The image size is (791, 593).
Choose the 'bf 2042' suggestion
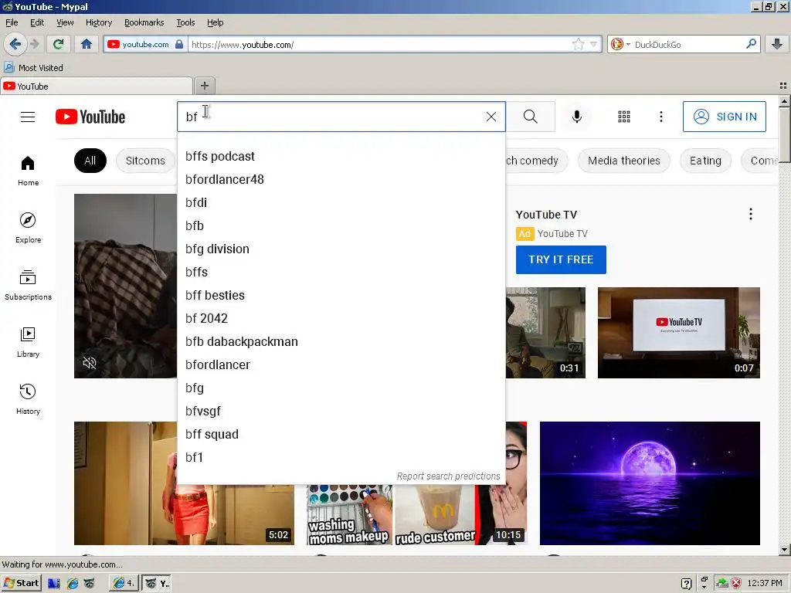(x=341, y=319)
